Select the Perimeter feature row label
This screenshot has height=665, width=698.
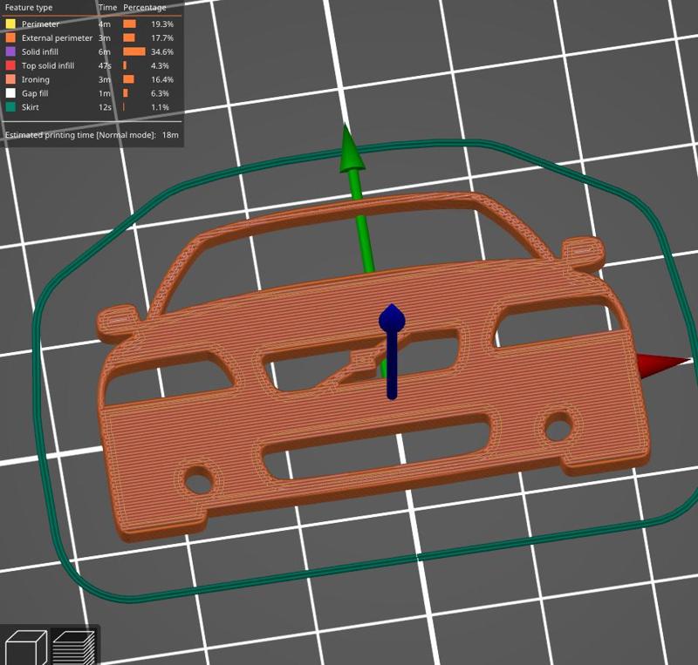pos(40,24)
